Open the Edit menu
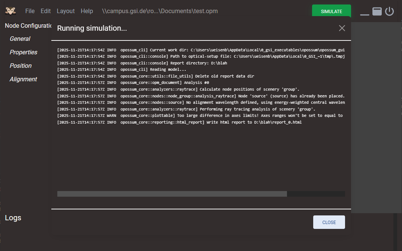 point(46,11)
